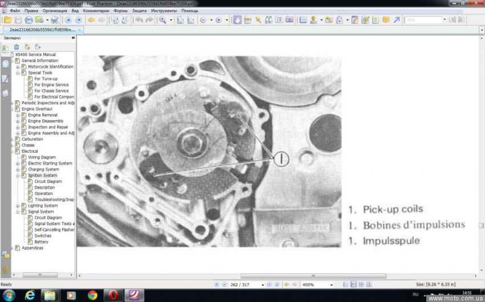This screenshot has width=485, height=302.
Task: Select continuous page layout in status bar
Action: [x=354, y=285]
